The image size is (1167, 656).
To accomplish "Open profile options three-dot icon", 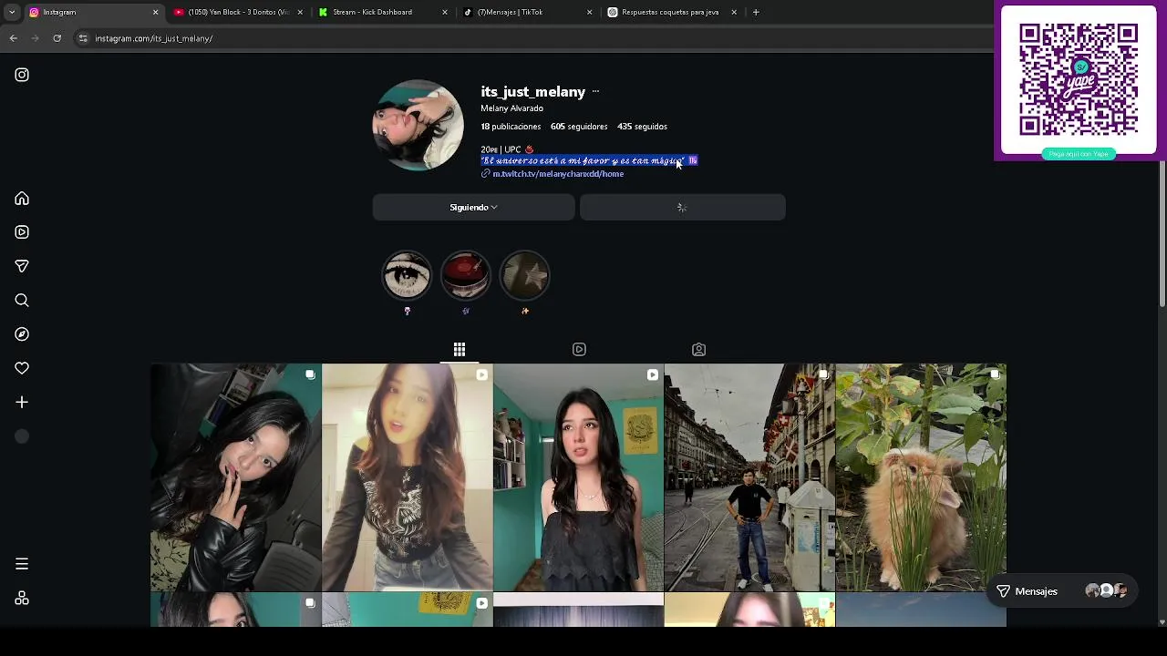I will (x=595, y=91).
